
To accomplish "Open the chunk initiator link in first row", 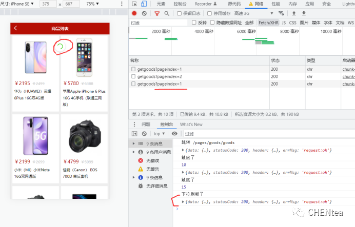I will click(349, 69).
